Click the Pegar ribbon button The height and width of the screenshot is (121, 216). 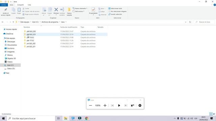click(19, 11)
